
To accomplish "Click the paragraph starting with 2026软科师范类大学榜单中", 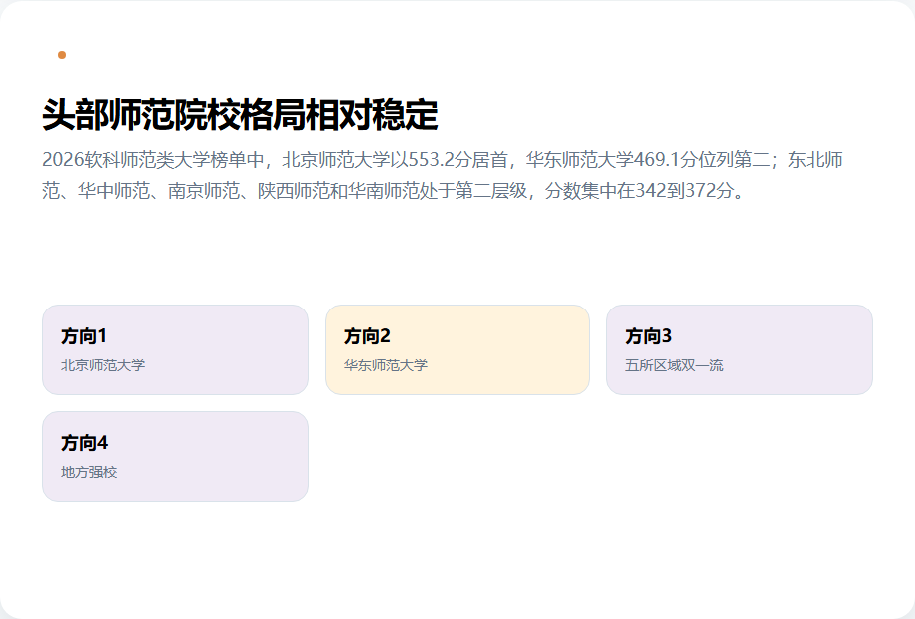I will (443, 175).
